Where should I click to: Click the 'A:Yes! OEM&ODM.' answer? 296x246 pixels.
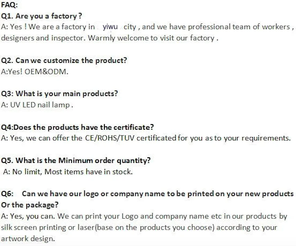coord(34,71)
